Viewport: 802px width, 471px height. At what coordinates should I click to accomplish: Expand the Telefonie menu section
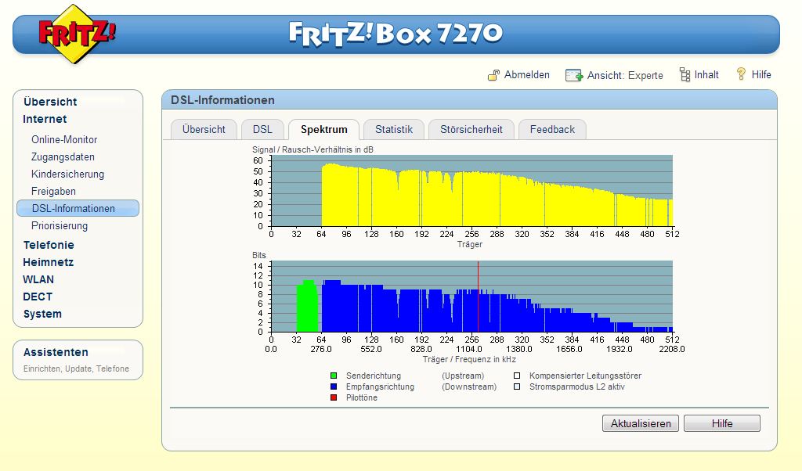pos(49,245)
